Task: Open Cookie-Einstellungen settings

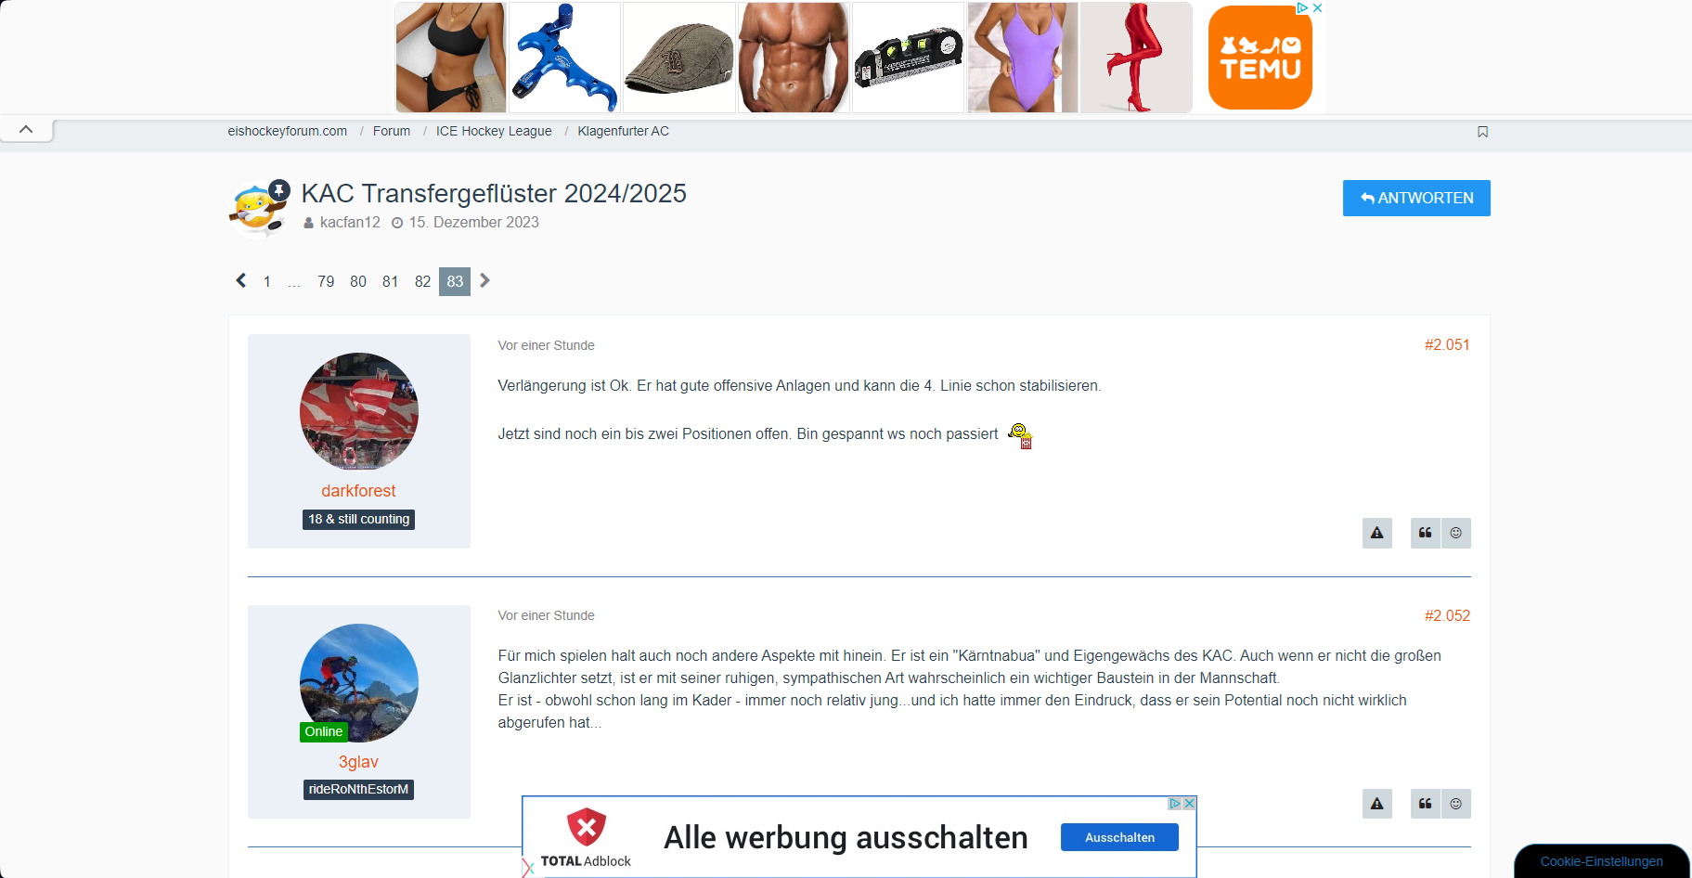Action: coord(1602,861)
